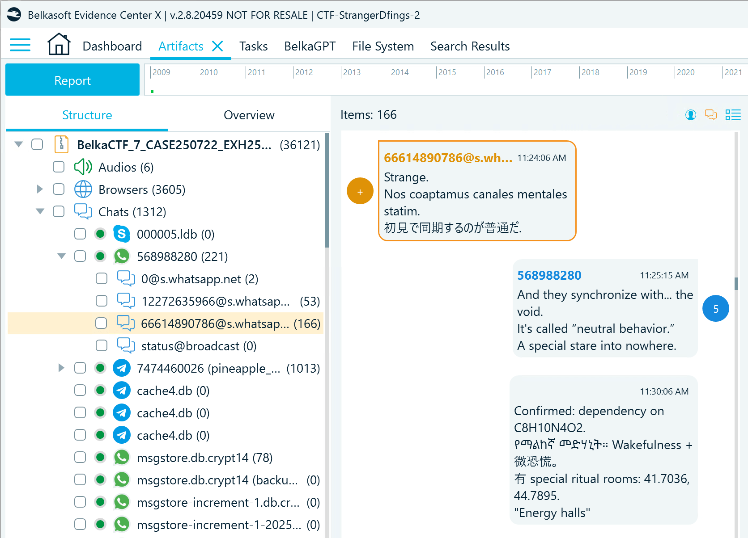Check the 7474460026 pineapple checkbox
Image resolution: width=748 pixels, height=538 pixels.
80,368
